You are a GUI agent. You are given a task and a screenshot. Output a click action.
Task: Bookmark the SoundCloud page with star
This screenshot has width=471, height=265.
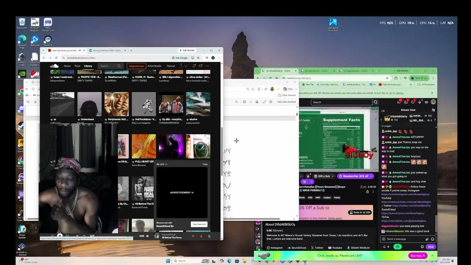(198, 58)
